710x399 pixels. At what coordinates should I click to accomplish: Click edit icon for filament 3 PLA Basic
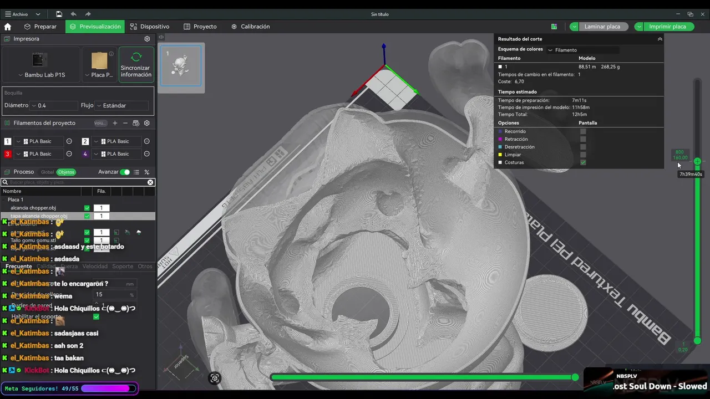tap(69, 154)
